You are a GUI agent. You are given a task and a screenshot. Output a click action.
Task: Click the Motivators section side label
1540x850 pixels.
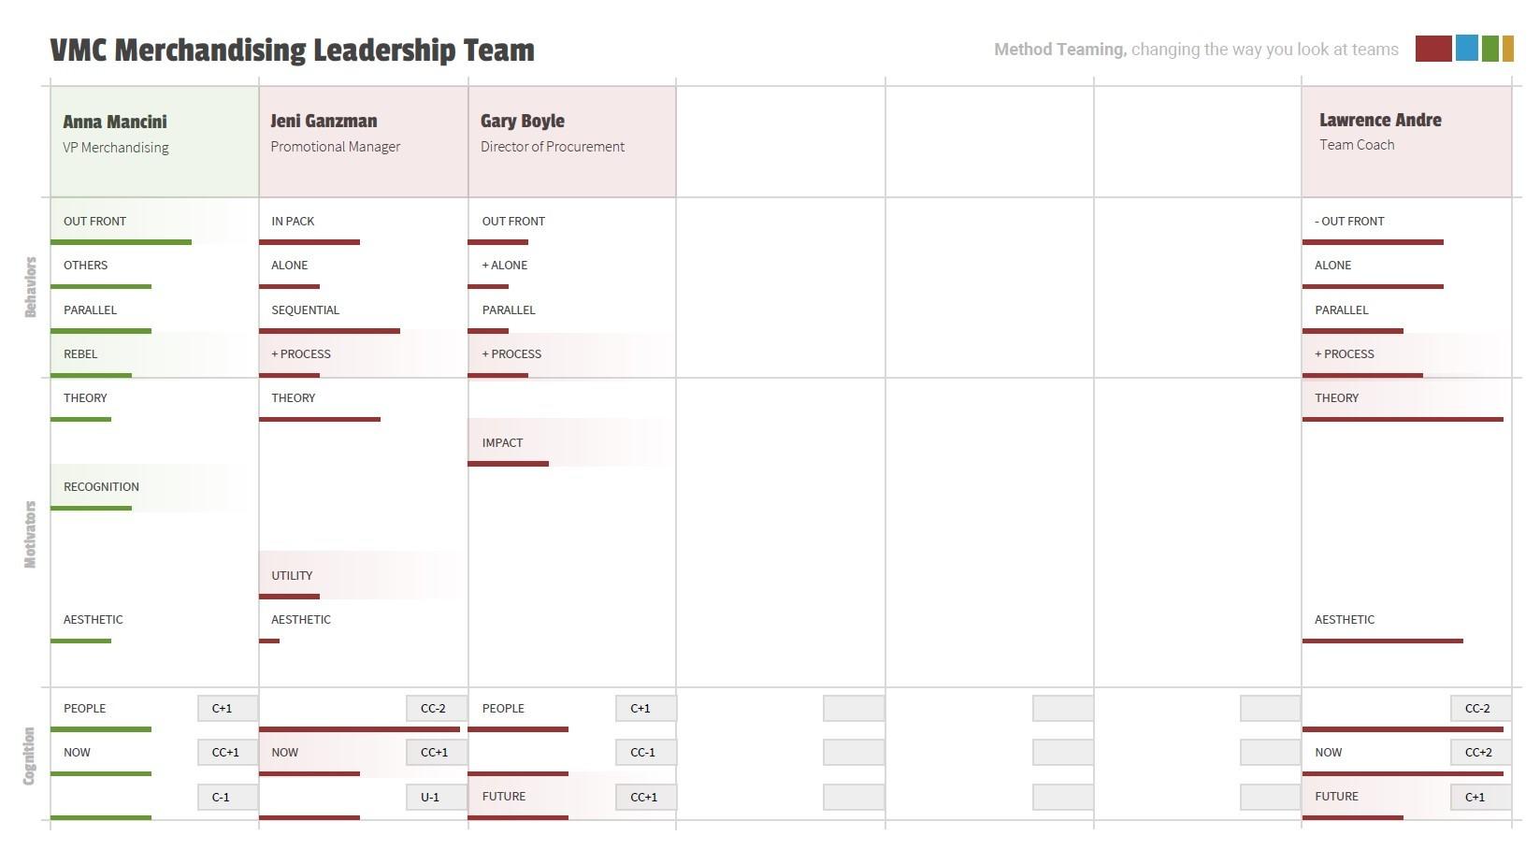coord(30,534)
